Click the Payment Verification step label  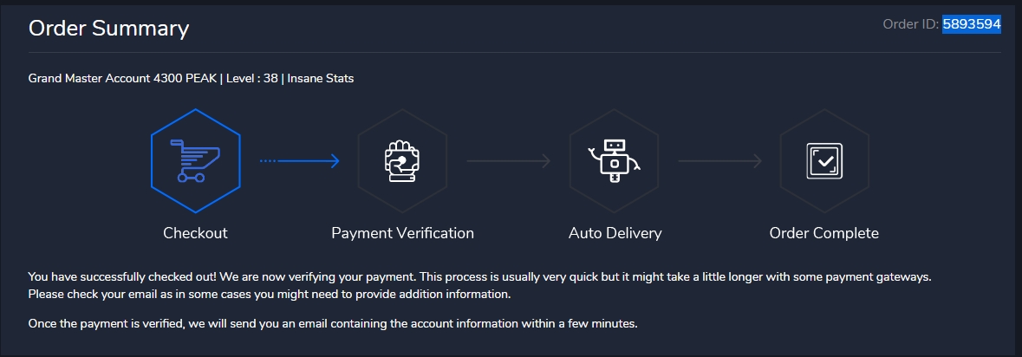point(402,233)
